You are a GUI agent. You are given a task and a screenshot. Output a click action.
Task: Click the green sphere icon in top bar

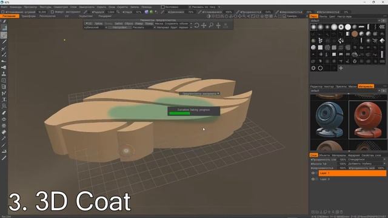[x=151, y=12]
